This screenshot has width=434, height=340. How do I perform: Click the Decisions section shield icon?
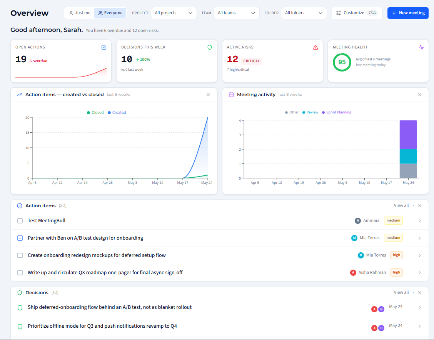click(20, 293)
